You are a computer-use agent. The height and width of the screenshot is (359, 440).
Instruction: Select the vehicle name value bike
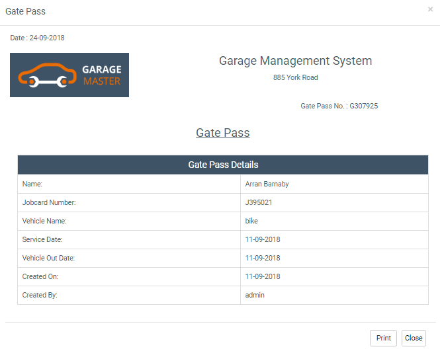pyautogui.click(x=251, y=221)
